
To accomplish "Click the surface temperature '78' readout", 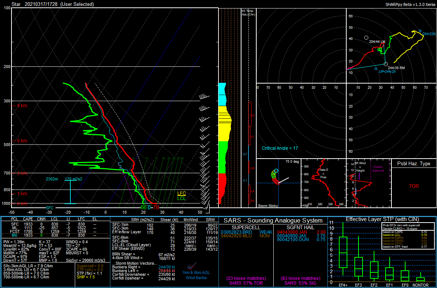I will tap(156, 207).
